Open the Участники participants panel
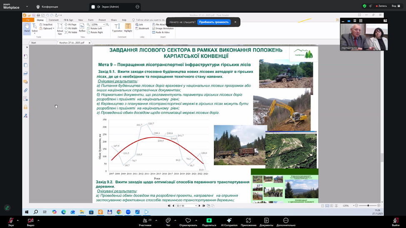Image resolution: width=406 pixels, height=228 pixels. pyautogui.click(x=145, y=221)
